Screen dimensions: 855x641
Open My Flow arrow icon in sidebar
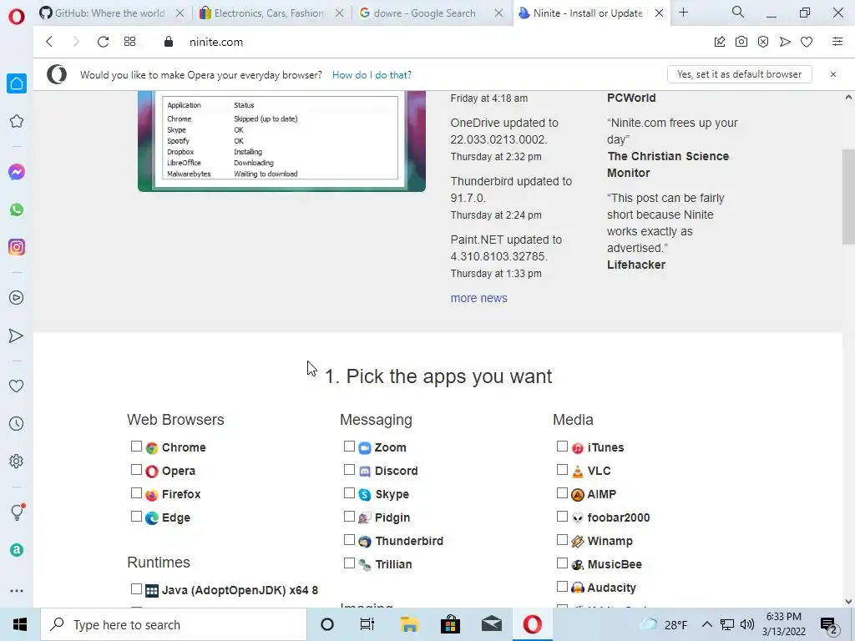point(17,336)
